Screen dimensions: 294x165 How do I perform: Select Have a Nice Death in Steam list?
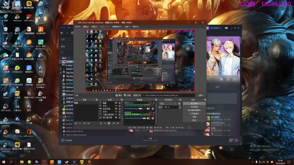click(75, 131)
